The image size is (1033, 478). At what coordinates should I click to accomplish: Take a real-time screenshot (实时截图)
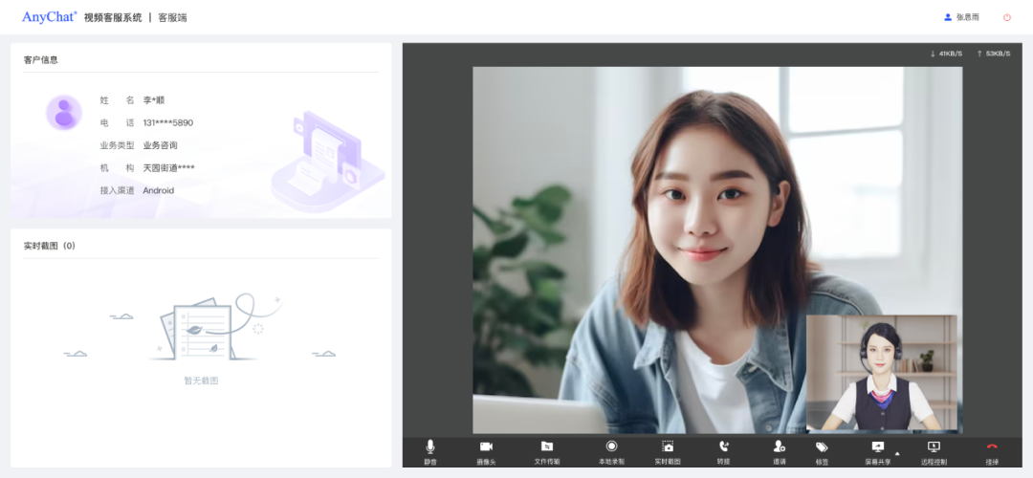pyautogui.click(x=668, y=451)
